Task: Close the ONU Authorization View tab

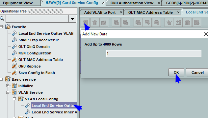Action: click(x=159, y=3)
